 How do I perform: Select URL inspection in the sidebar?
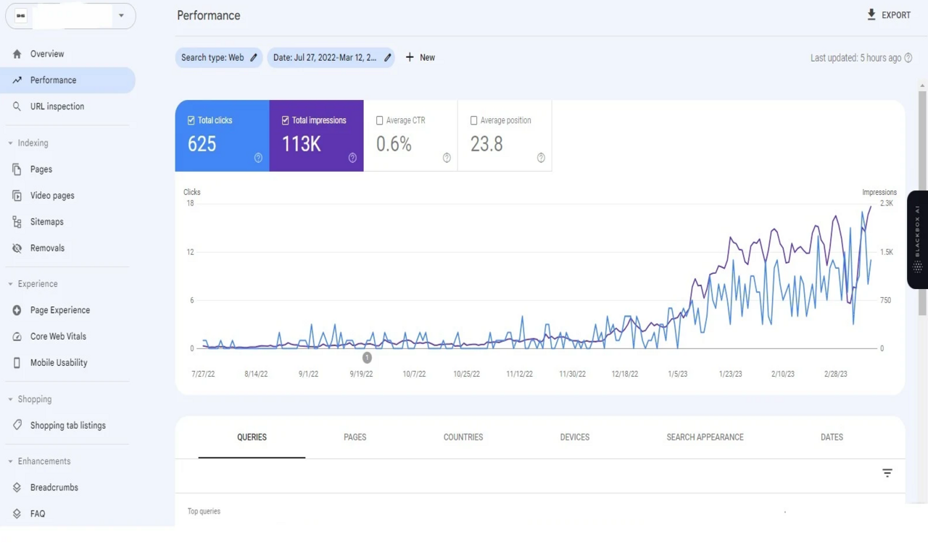(x=57, y=106)
